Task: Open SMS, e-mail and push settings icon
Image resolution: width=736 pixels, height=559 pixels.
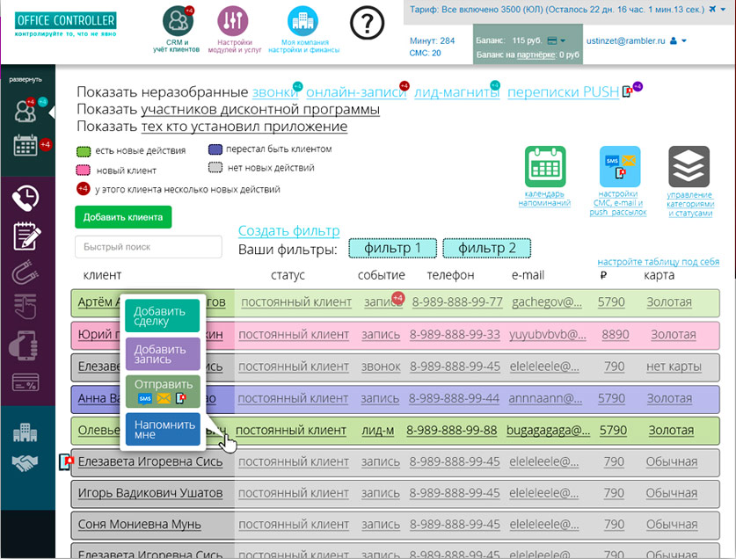Action: tap(619, 166)
